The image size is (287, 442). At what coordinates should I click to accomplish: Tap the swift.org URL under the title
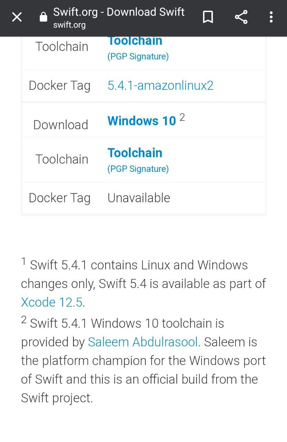pyautogui.click(x=69, y=25)
